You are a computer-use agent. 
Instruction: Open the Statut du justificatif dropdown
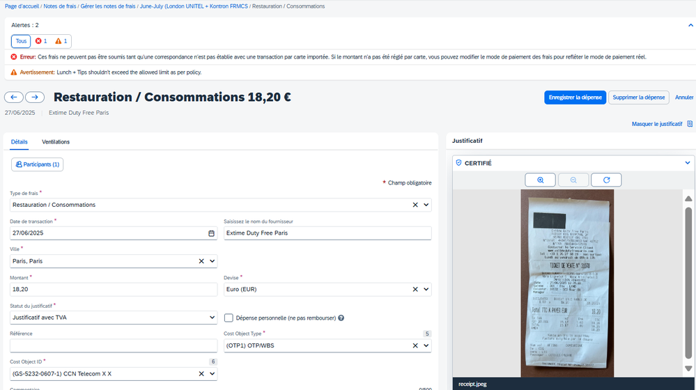(212, 318)
